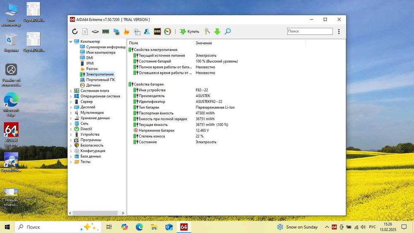This screenshot has height=233, width=414.
Task: Click the Refresh arrow in AIDA64 toolbar
Action: pyautogui.click(x=75, y=32)
